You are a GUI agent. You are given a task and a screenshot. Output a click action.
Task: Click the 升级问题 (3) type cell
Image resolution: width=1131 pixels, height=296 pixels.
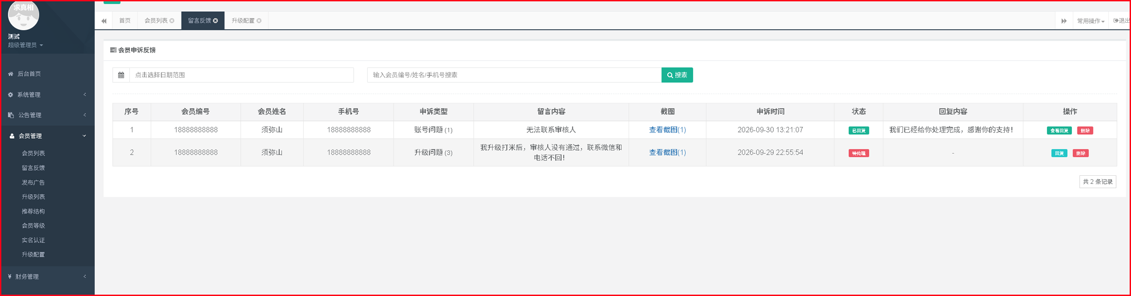point(433,153)
